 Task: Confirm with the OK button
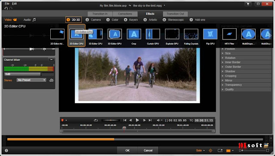point(128,150)
